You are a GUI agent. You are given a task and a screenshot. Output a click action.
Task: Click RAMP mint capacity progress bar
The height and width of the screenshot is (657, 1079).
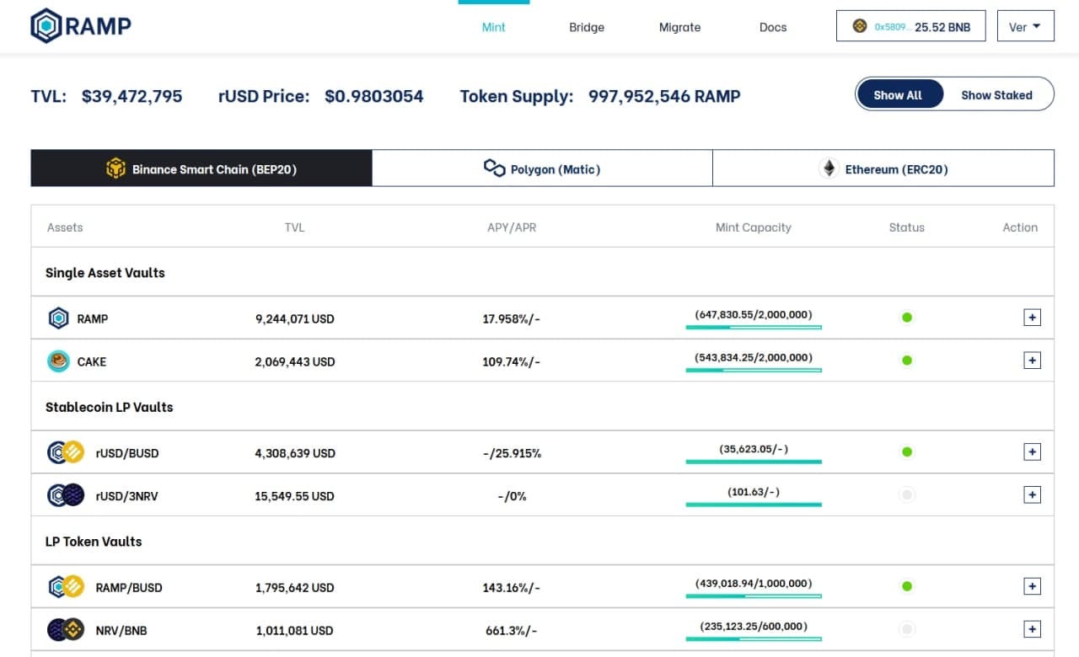(754, 327)
